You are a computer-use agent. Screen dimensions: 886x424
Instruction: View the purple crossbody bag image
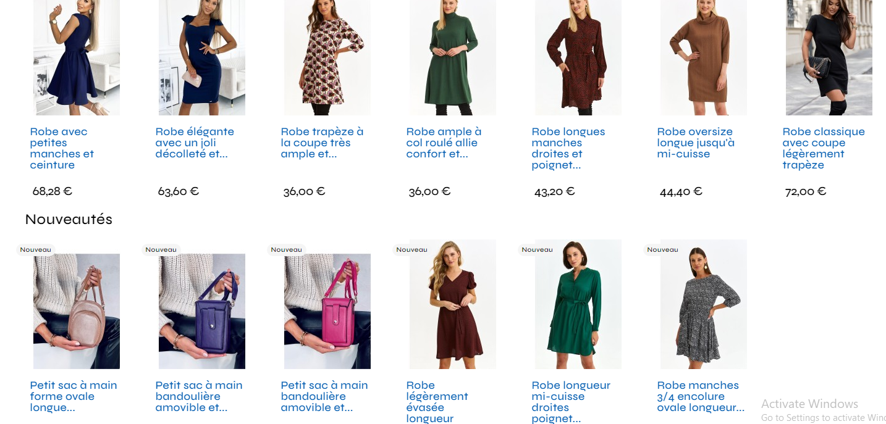point(201,311)
